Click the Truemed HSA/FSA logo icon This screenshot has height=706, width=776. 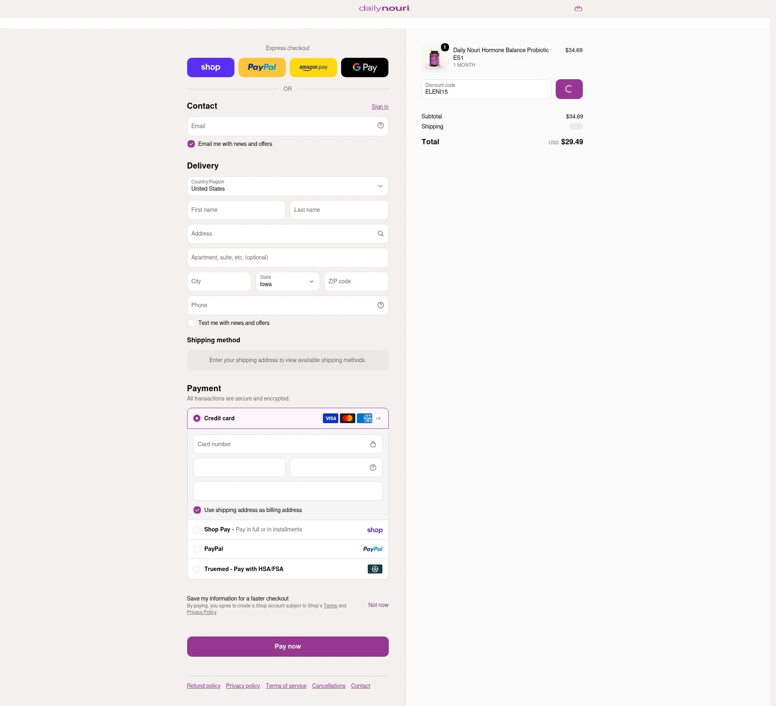click(x=375, y=569)
